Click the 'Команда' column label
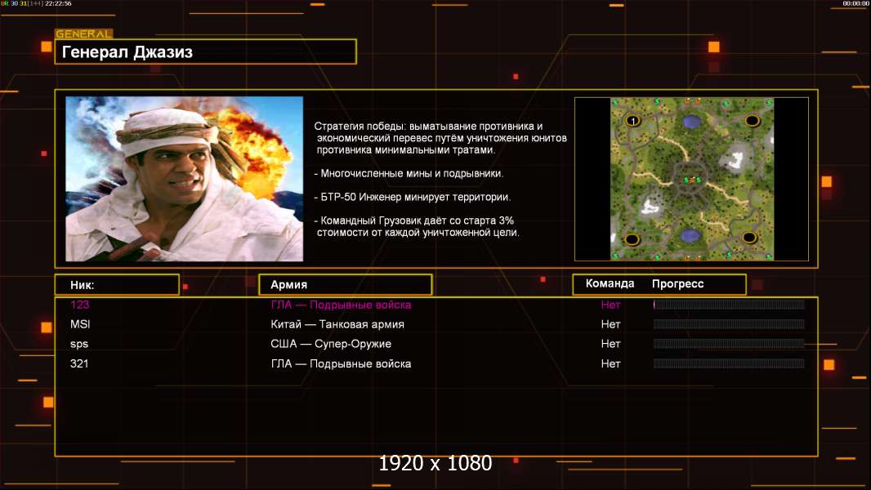Screen dimensions: 871x490 point(610,284)
